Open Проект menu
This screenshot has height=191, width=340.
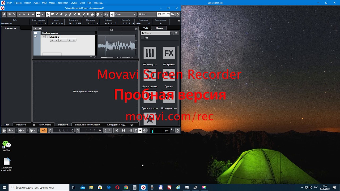[x=28, y=3]
